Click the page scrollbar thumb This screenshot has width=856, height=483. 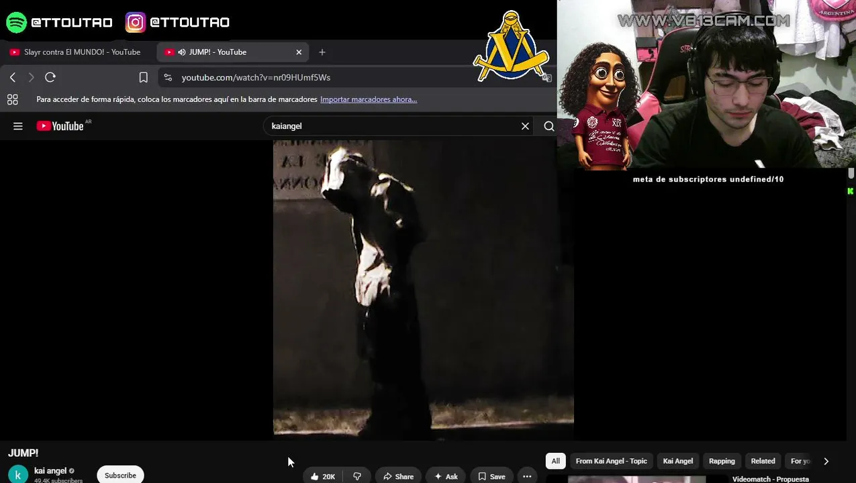(851, 174)
